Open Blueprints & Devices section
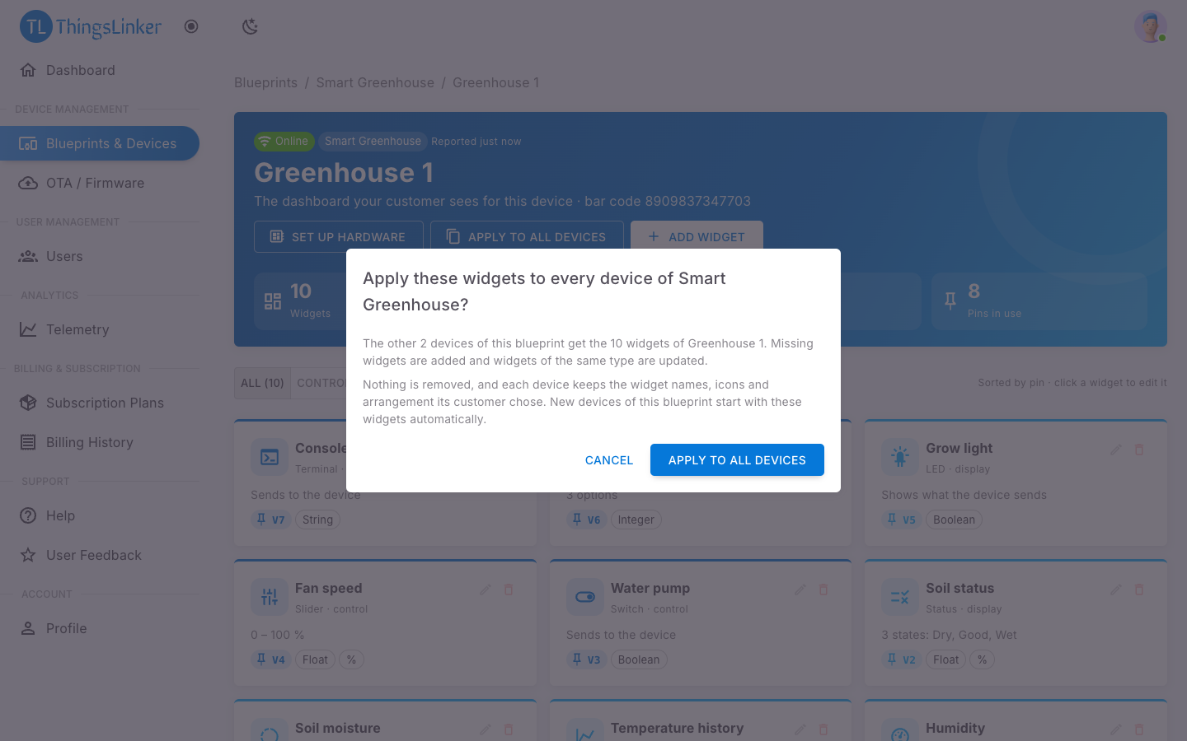 tap(99, 143)
